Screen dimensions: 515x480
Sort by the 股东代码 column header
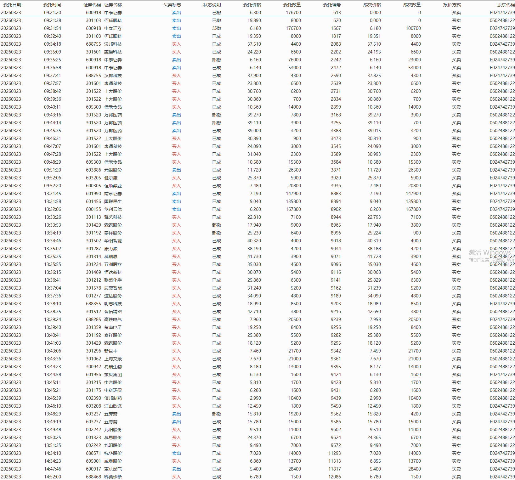pos(506,5)
